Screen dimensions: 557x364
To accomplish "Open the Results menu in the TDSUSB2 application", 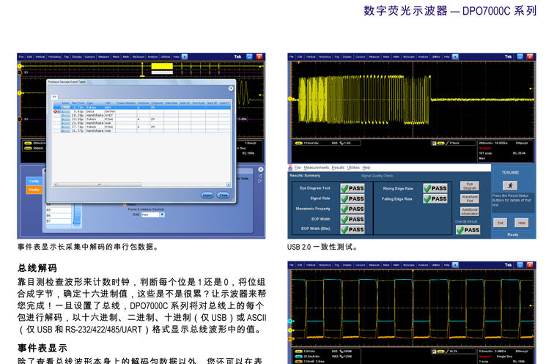I will point(338,168).
